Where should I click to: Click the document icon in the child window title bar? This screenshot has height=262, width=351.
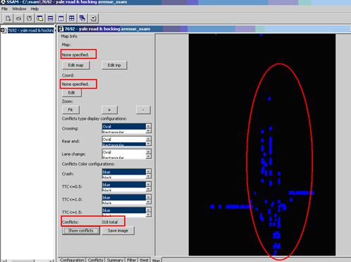point(61,29)
